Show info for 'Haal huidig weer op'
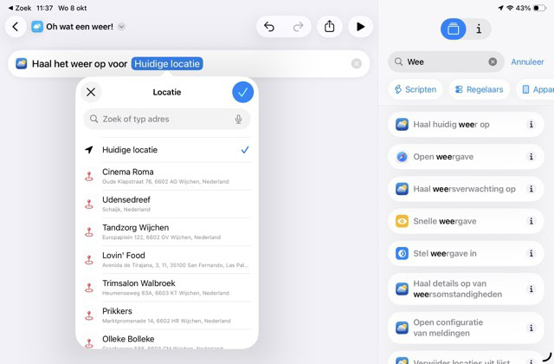Image resolution: width=554 pixels, height=364 pixels. point(531,125)
